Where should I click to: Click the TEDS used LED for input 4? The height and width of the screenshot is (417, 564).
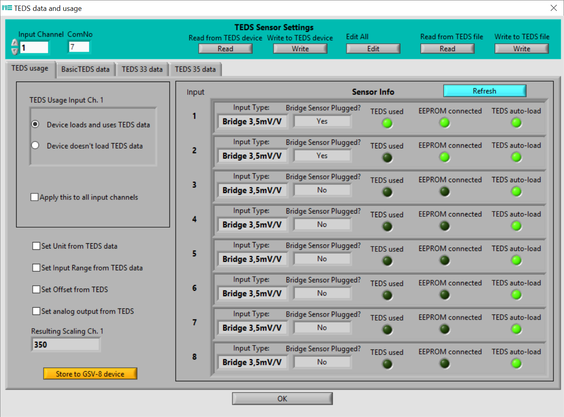[387, 226]
